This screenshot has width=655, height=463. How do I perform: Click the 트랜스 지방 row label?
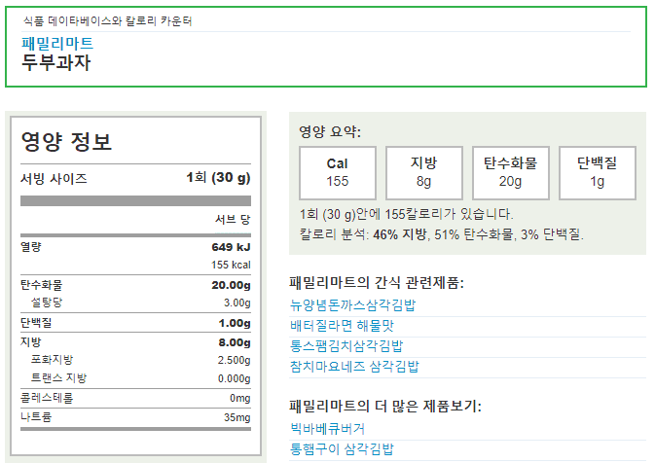click(x=59, y=377)
